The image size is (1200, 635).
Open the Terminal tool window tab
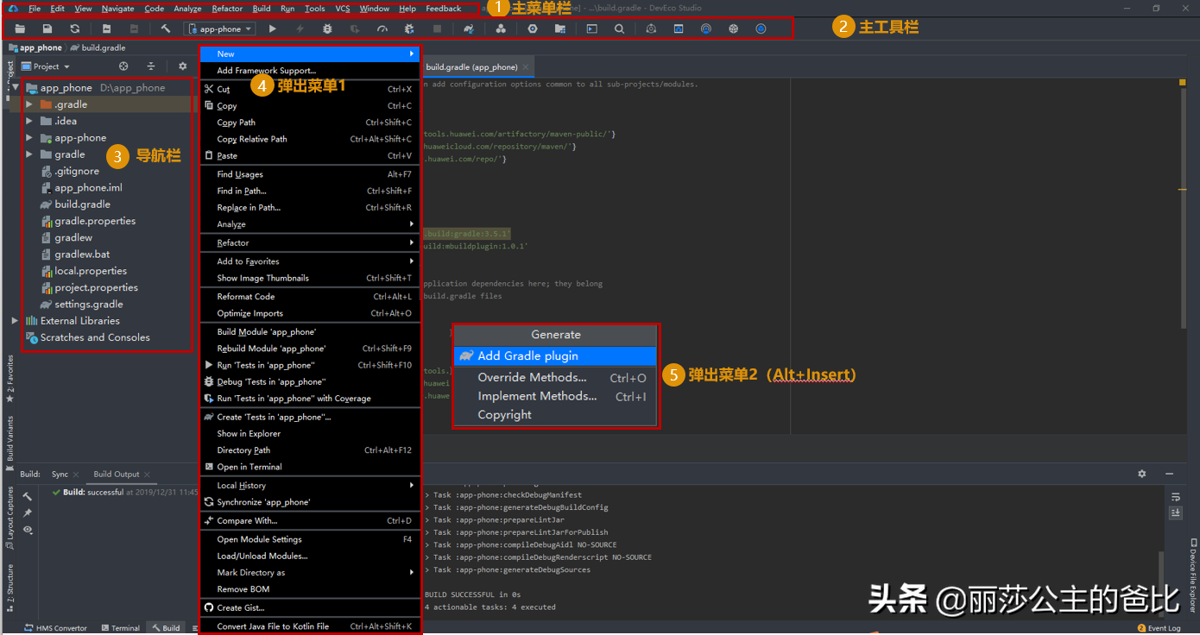(120, 628)
